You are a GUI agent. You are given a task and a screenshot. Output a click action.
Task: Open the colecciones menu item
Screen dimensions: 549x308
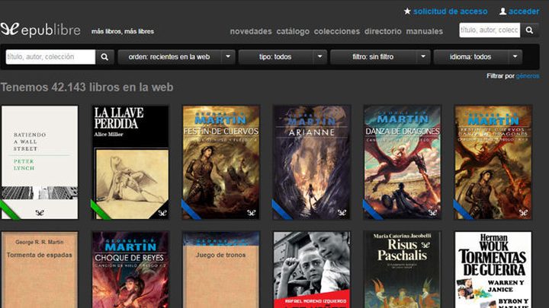[337, 31]
